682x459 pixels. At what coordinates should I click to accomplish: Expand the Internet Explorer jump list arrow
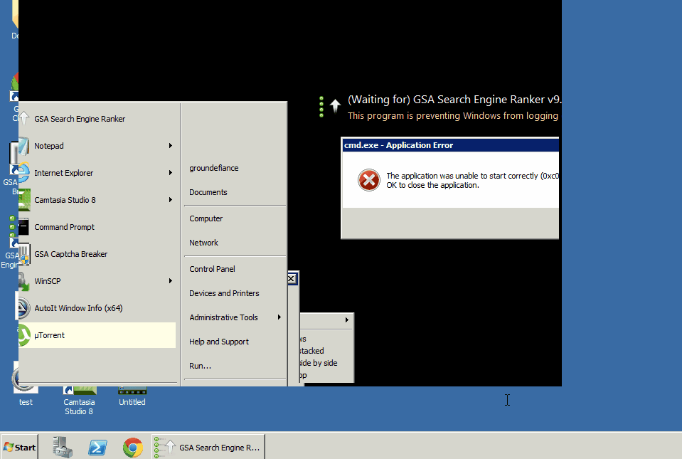171,173
